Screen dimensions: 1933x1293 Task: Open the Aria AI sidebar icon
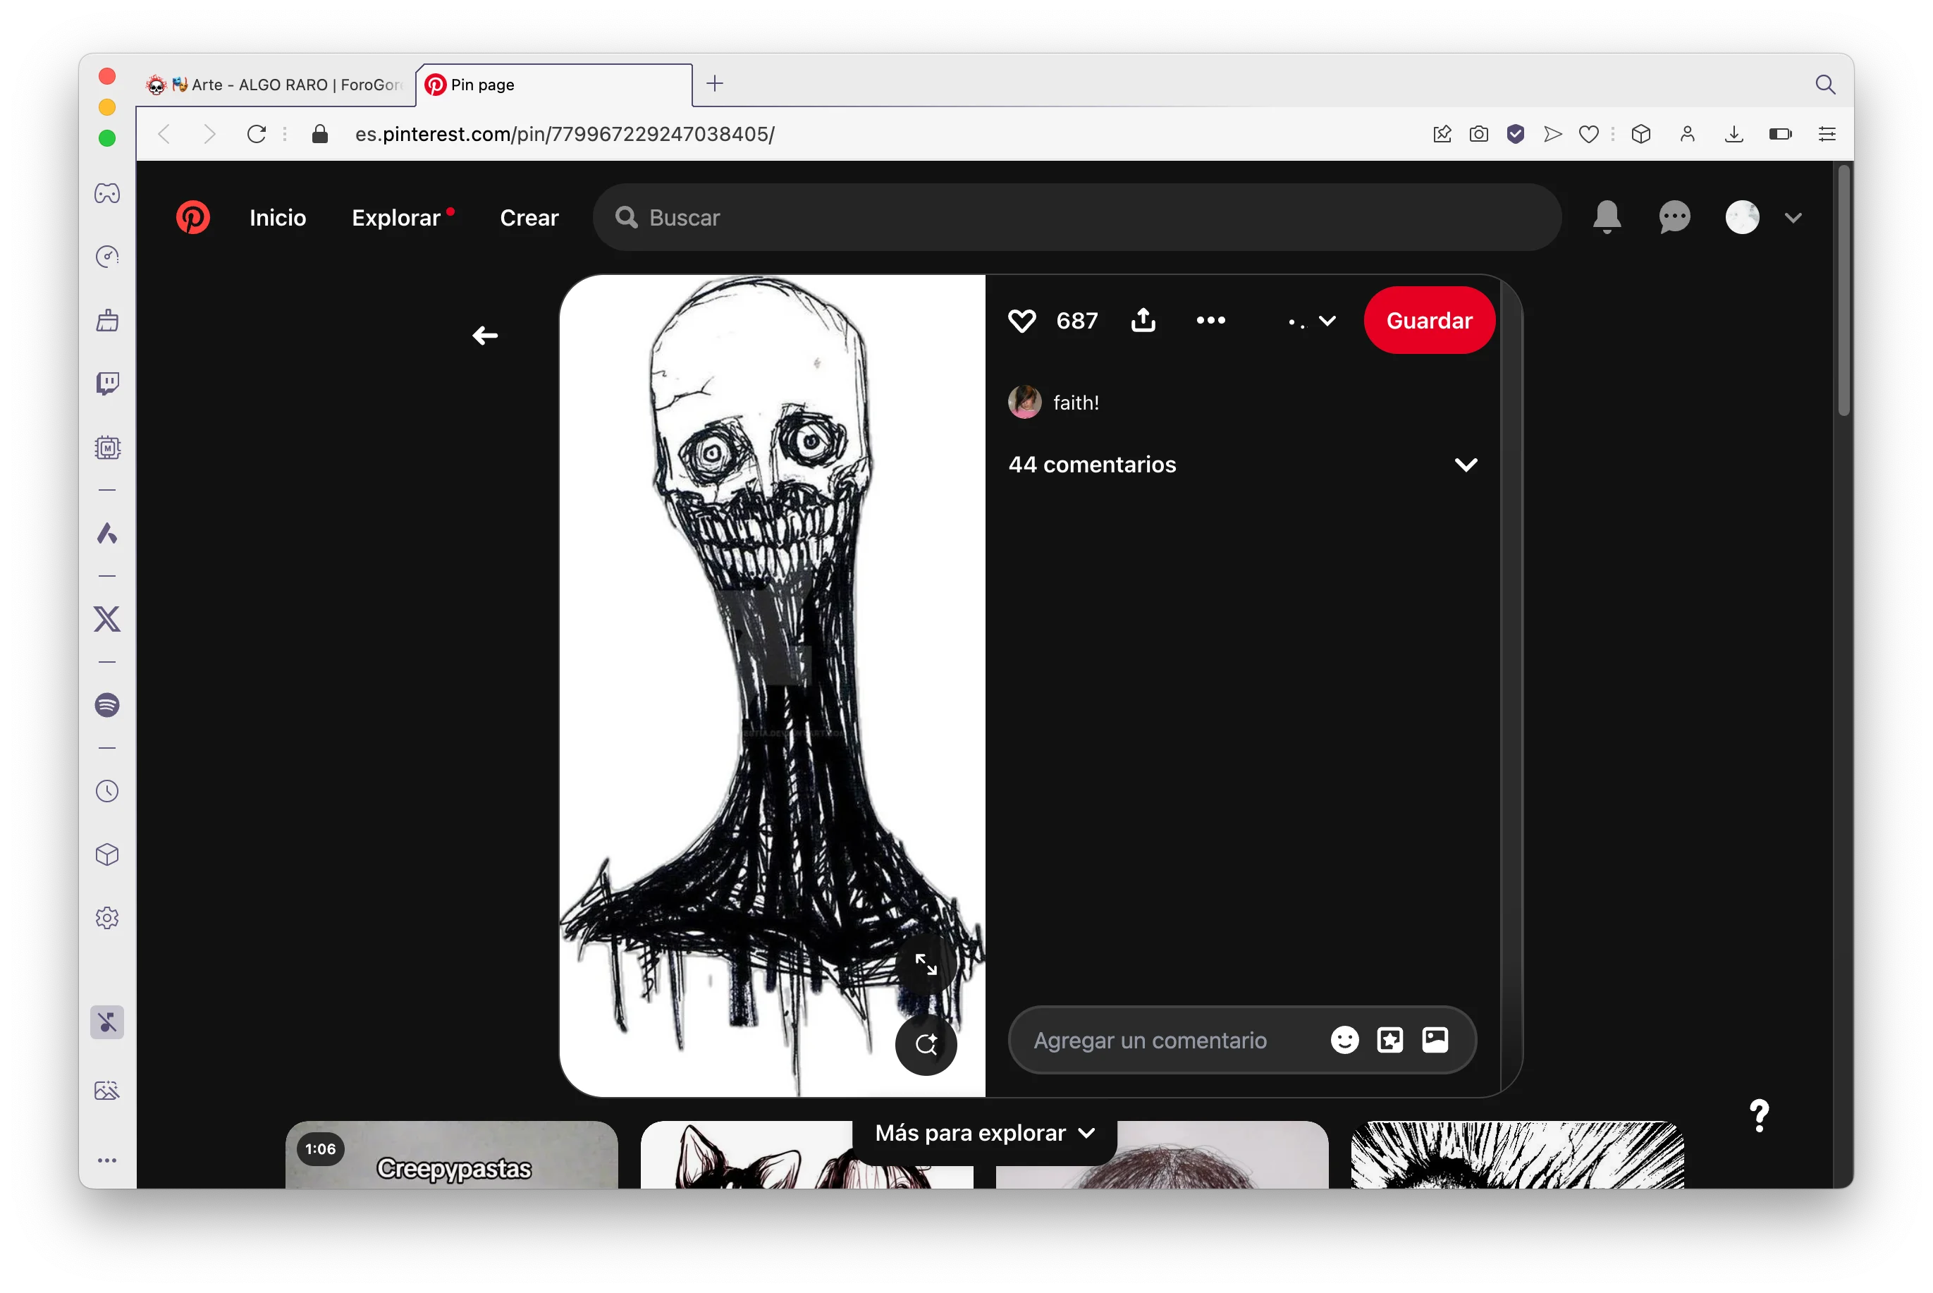[107, 534]
